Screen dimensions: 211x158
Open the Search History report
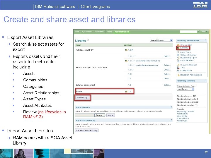point(183,118)
